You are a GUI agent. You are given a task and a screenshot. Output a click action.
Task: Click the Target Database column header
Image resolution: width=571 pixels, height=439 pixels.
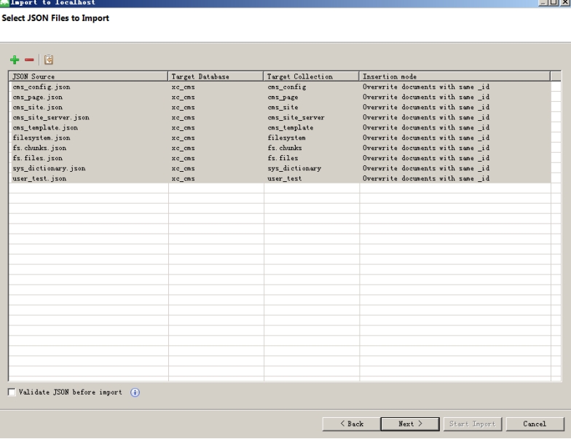tap(216, 76)
